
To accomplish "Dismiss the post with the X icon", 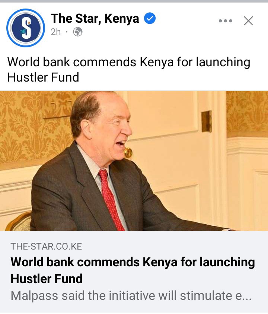I will pos(248,21).
